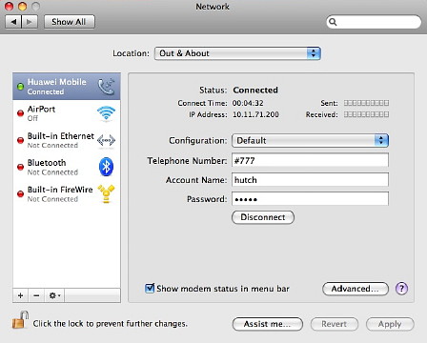Screen dimensions: 427x343
Task: Close the Network window with red button
Action: click(x=10, y=7)
